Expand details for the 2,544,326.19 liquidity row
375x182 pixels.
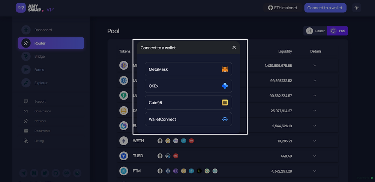coord(315,126)
